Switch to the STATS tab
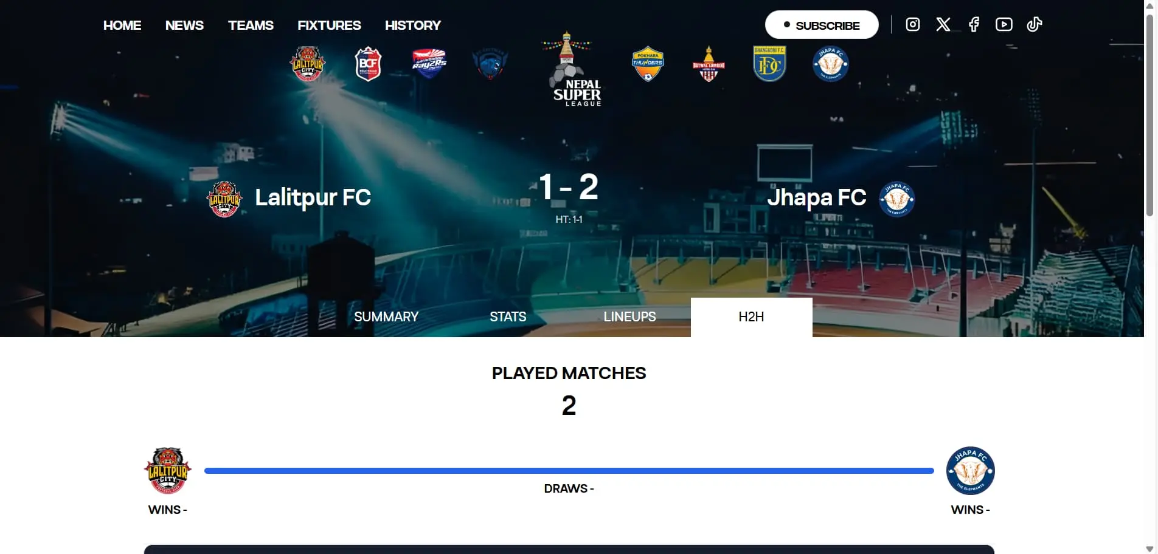Screen dimensions: 1158x554 [508, 316]
